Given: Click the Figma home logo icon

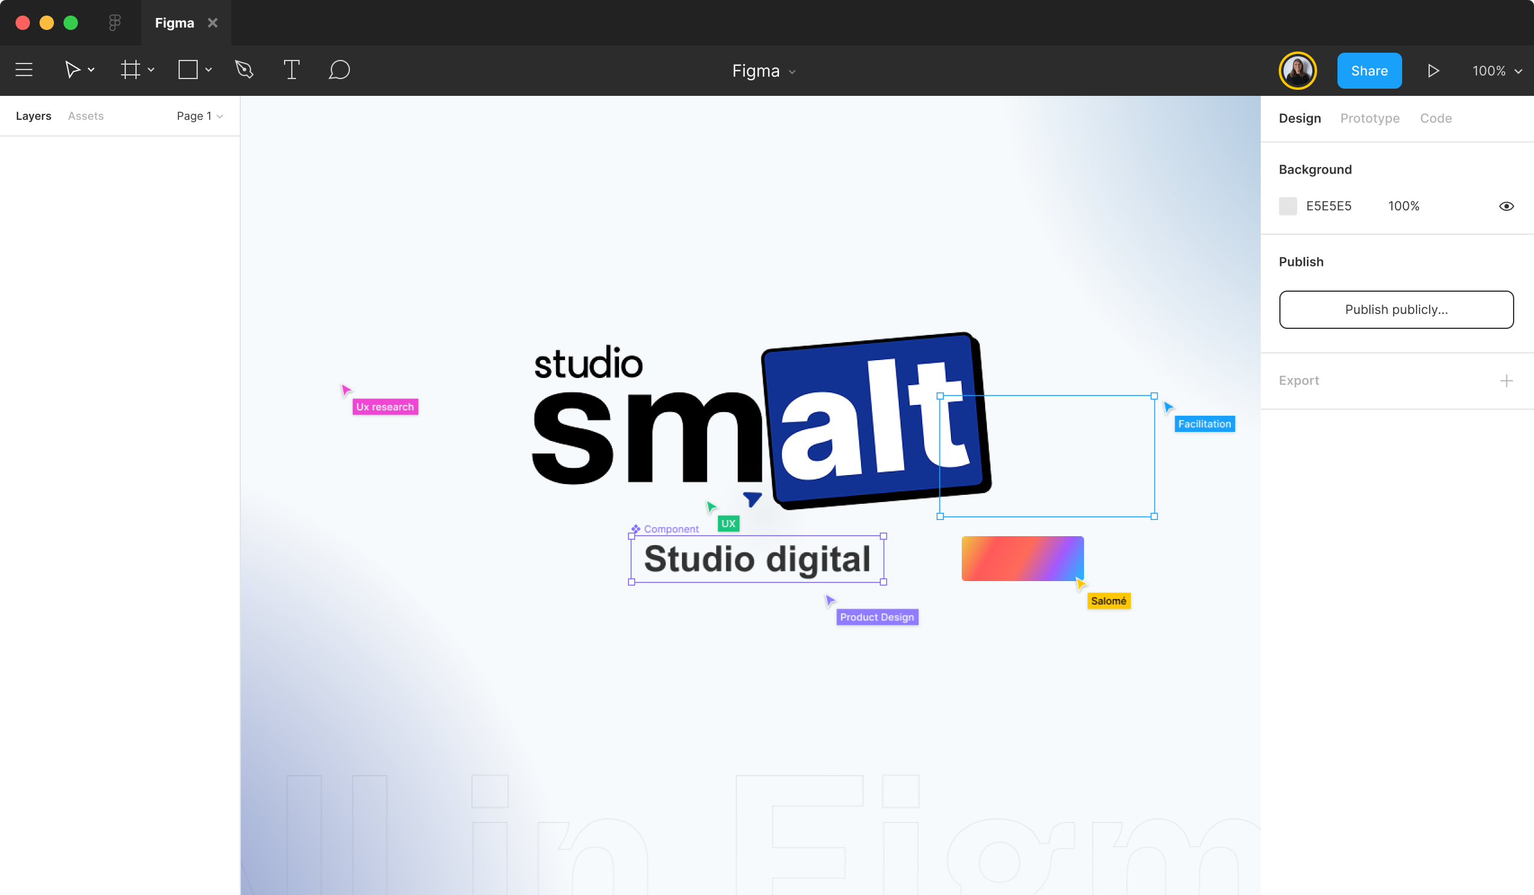Looking at the screenshot, I should pos(114,23).
